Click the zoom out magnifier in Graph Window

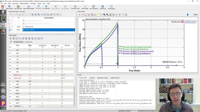tap(107, 15)
